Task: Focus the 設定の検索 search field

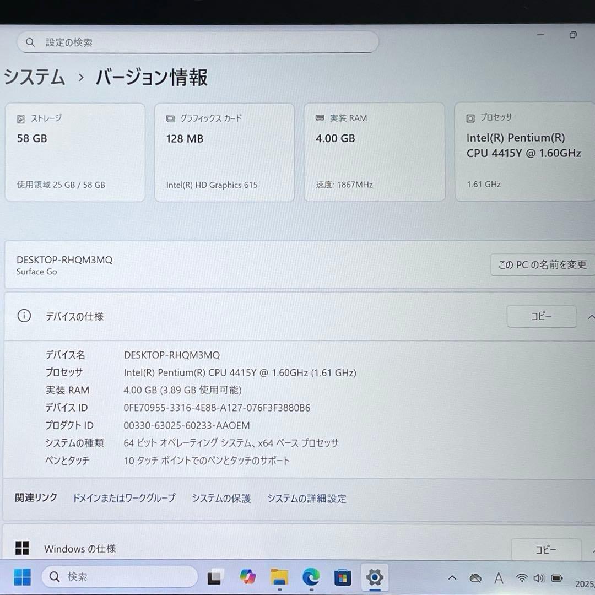Action: point(198,42)
